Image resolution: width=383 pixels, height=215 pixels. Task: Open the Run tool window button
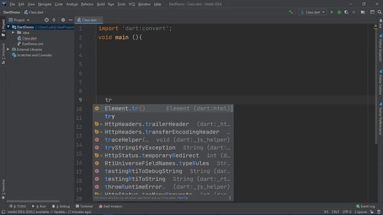point(39,207)
